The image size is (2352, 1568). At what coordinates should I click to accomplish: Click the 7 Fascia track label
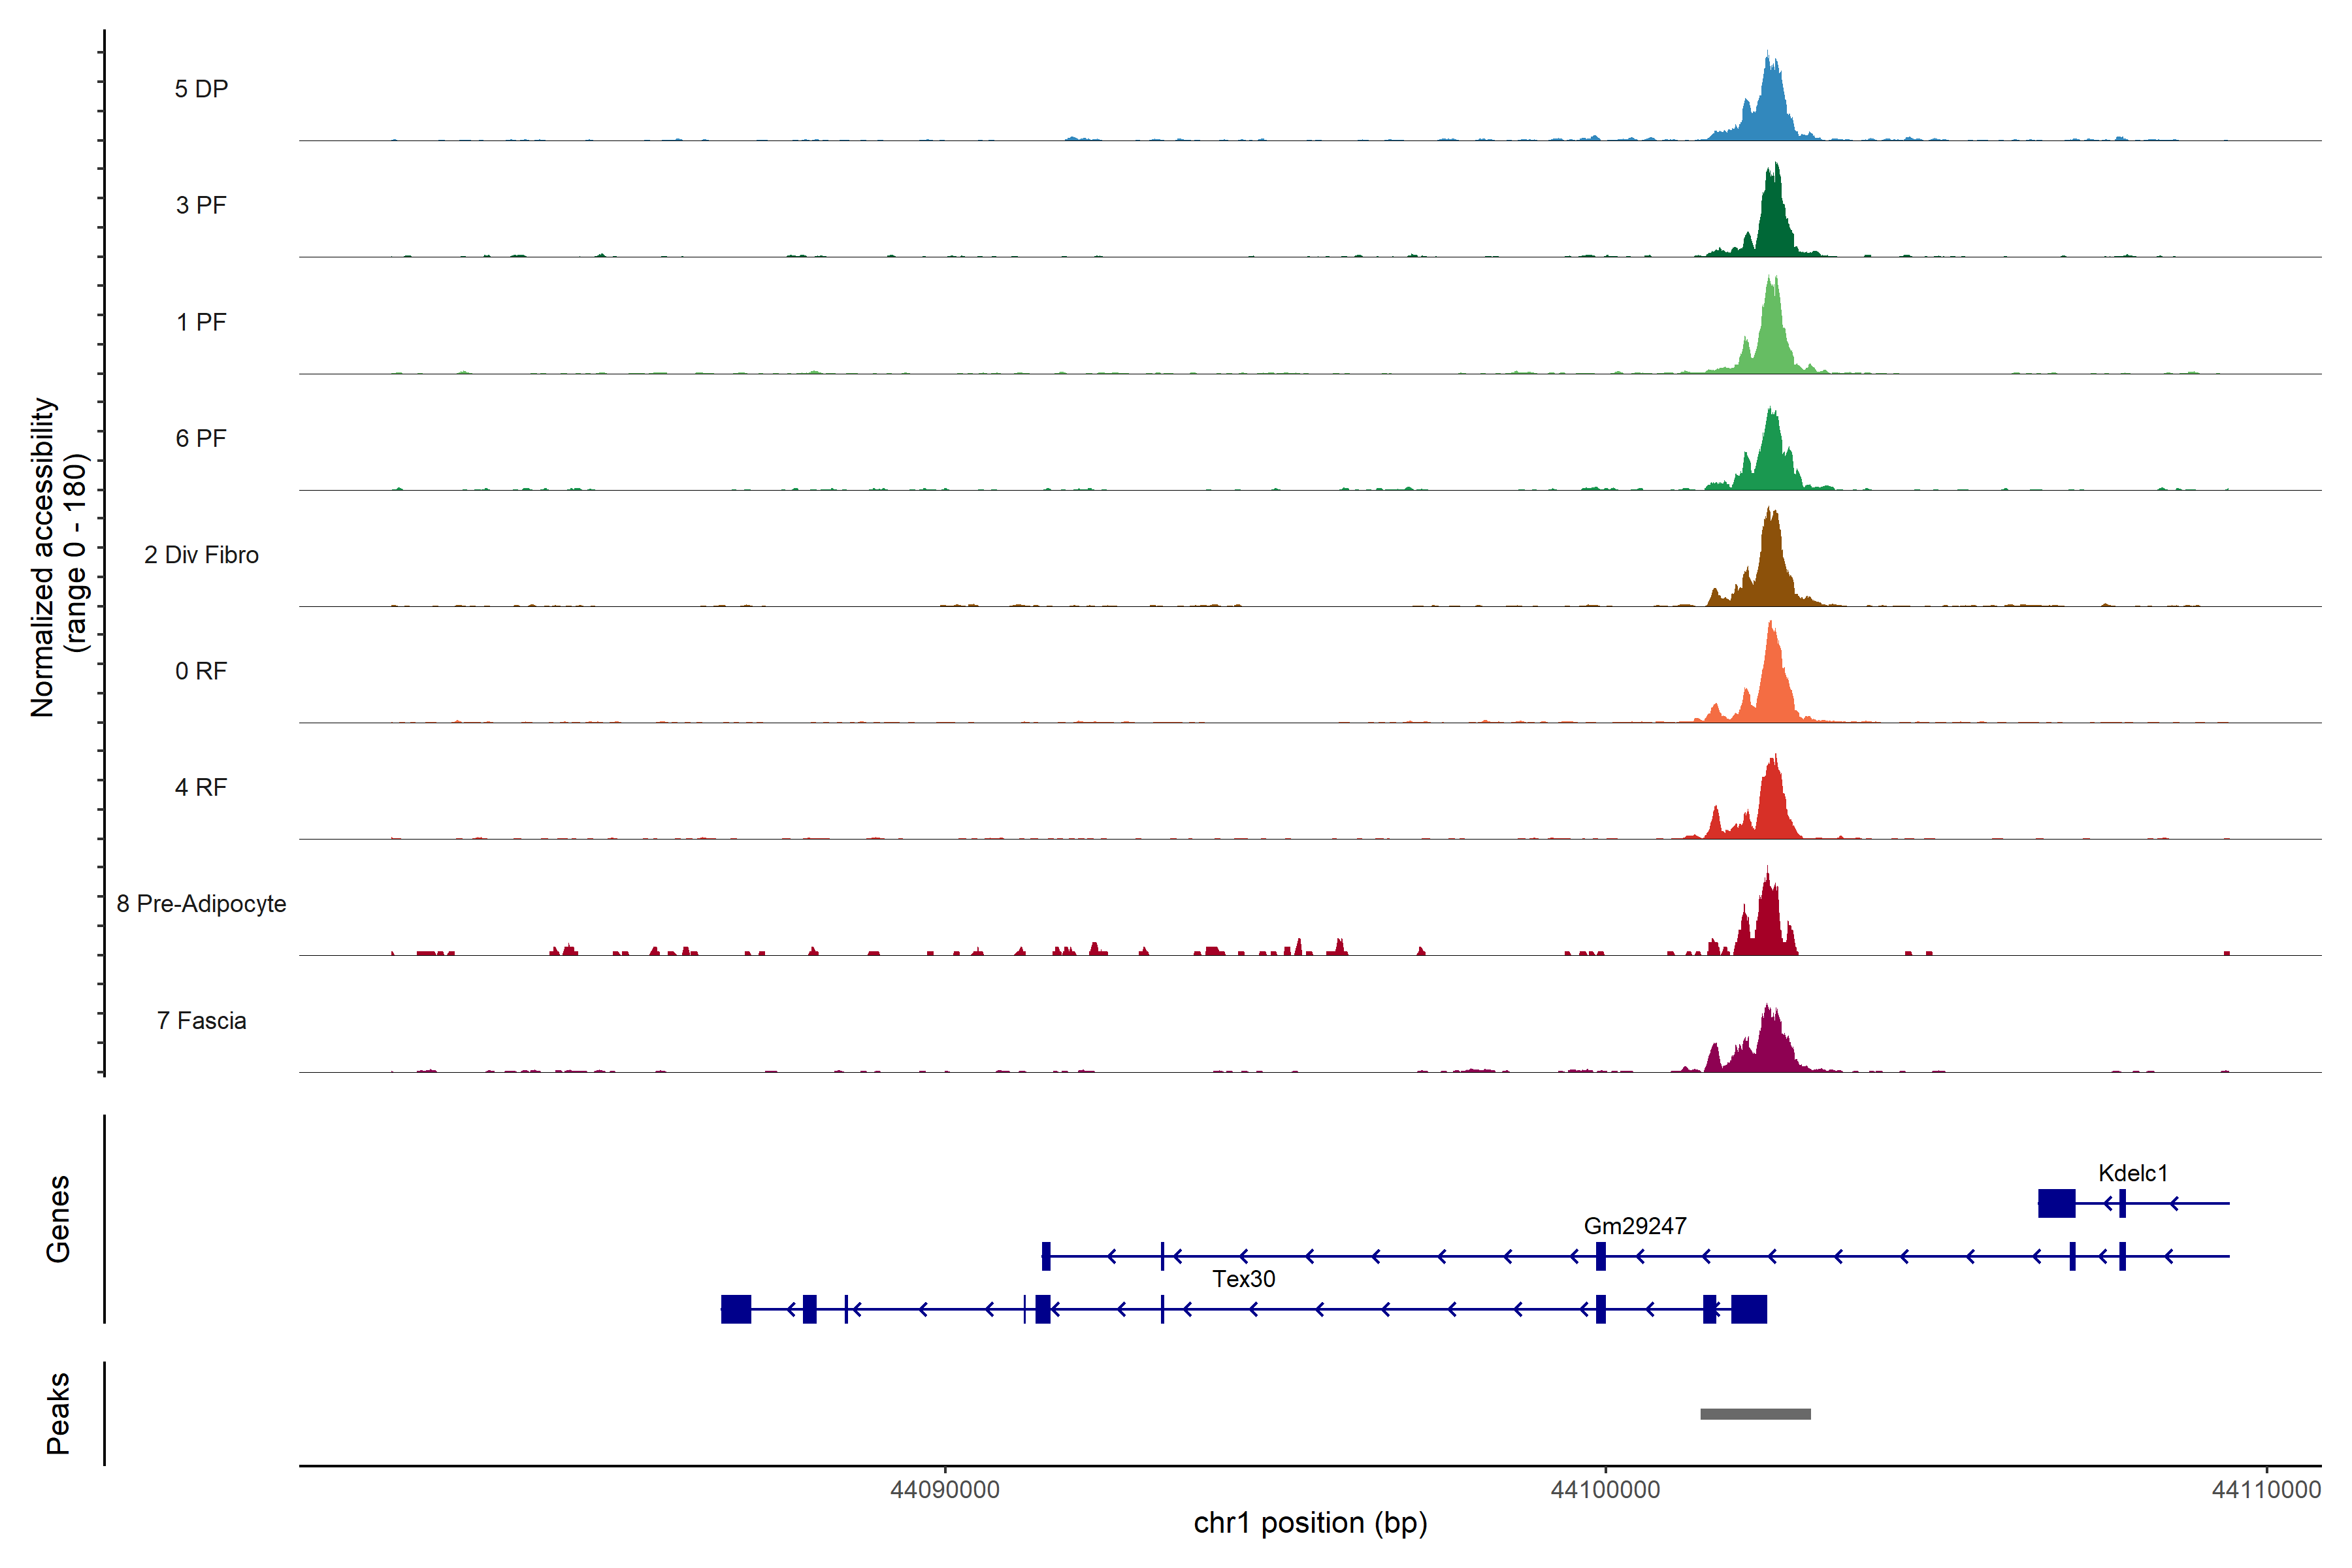pyautogui.click(x=201, y=1020)
